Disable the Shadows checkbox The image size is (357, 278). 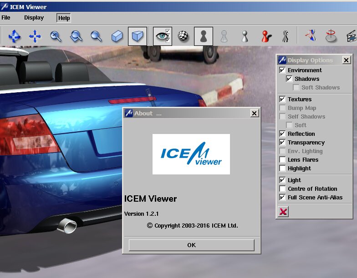(289, 79)
